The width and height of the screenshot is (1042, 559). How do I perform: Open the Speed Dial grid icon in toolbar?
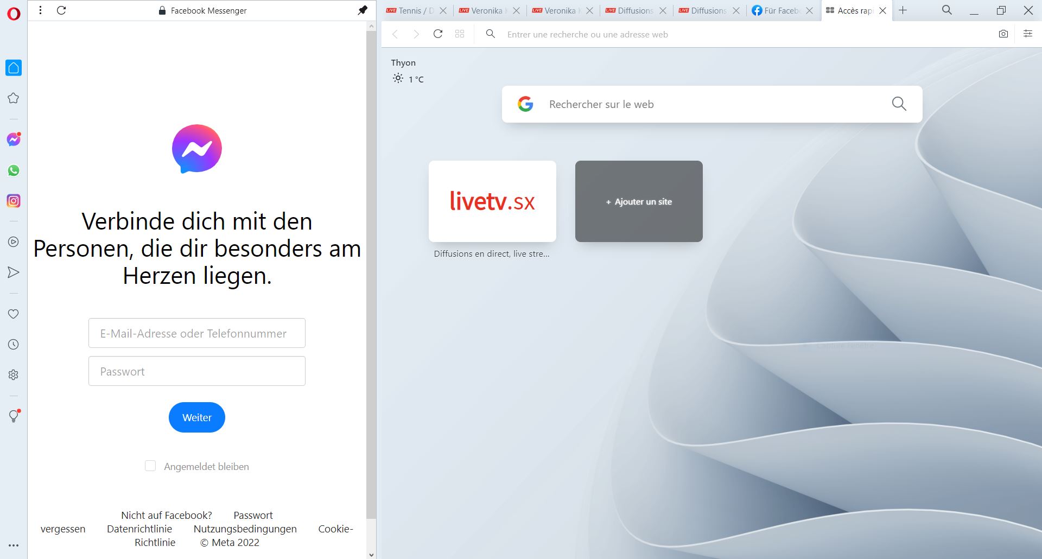[x=460, y=34]
